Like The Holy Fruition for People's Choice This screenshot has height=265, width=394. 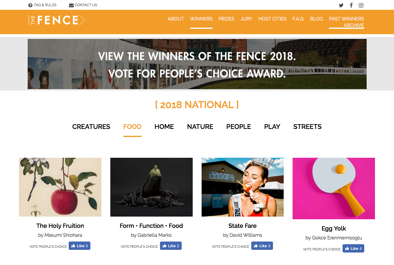(x=79, y=246)
